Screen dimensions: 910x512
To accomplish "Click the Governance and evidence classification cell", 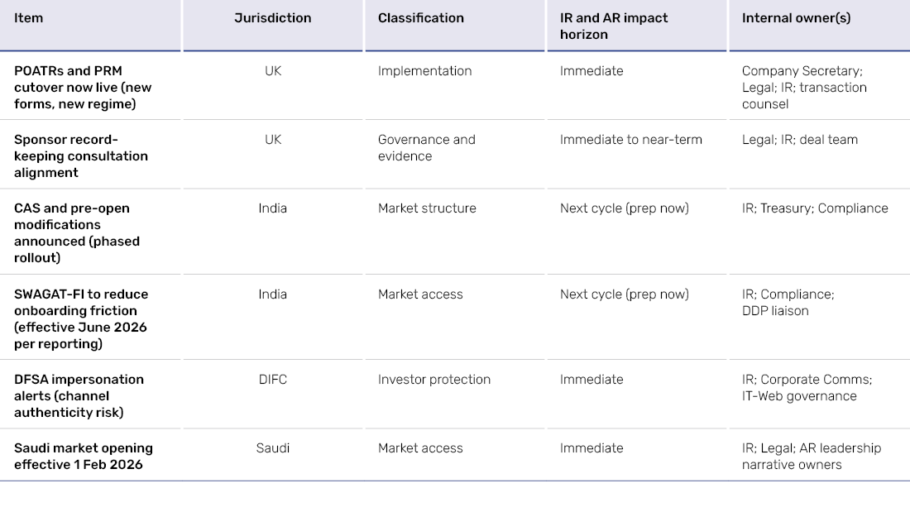I will tap(426, 148).
